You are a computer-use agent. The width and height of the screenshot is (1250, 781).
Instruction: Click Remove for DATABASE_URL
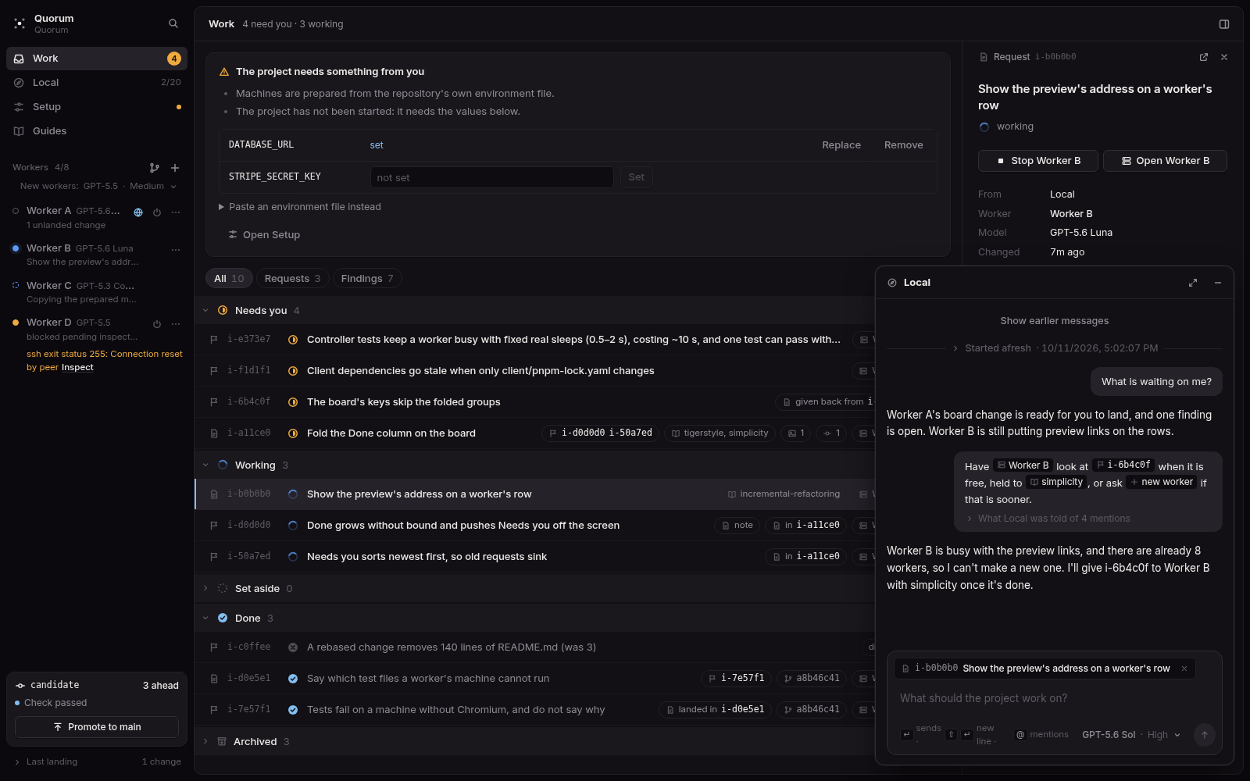click(x=904, y=145)
